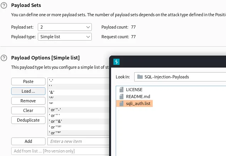Image resolution: width=226 pixels, height=156 pixels.
Task: Click the Paste button
Action: [x=28, y=81]
